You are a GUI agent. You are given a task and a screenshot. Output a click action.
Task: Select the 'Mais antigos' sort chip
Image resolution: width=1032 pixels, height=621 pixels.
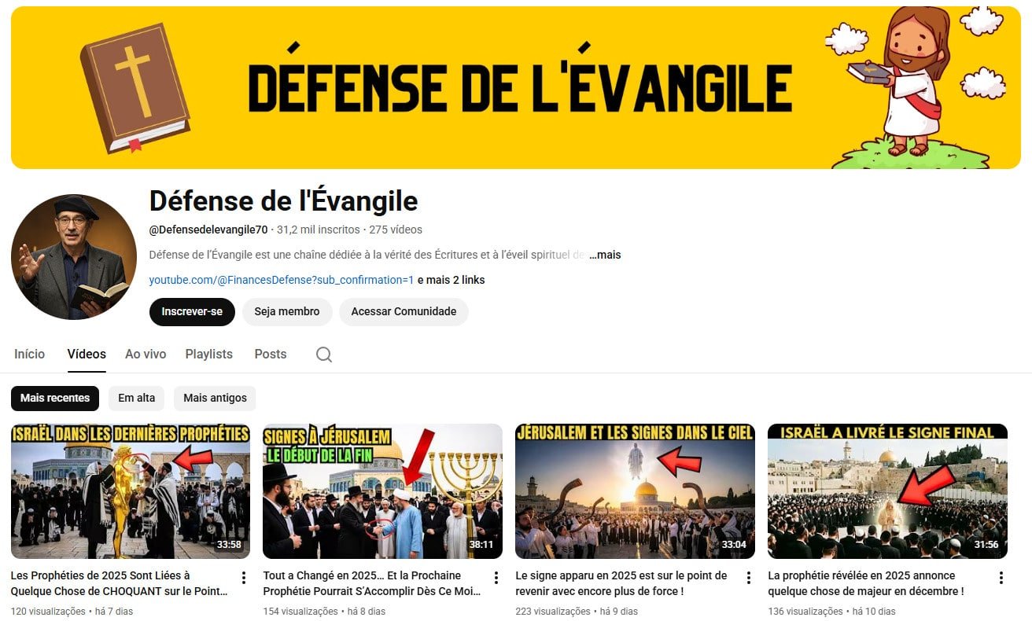click(215, 398)
